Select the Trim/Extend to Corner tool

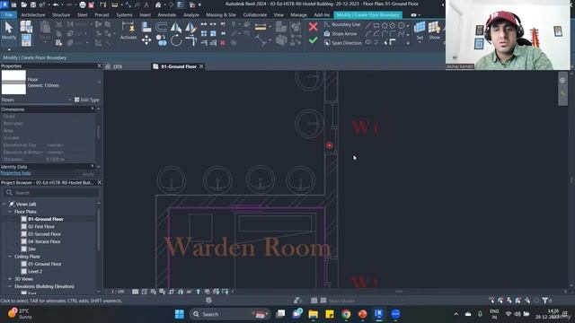[190, 40]
